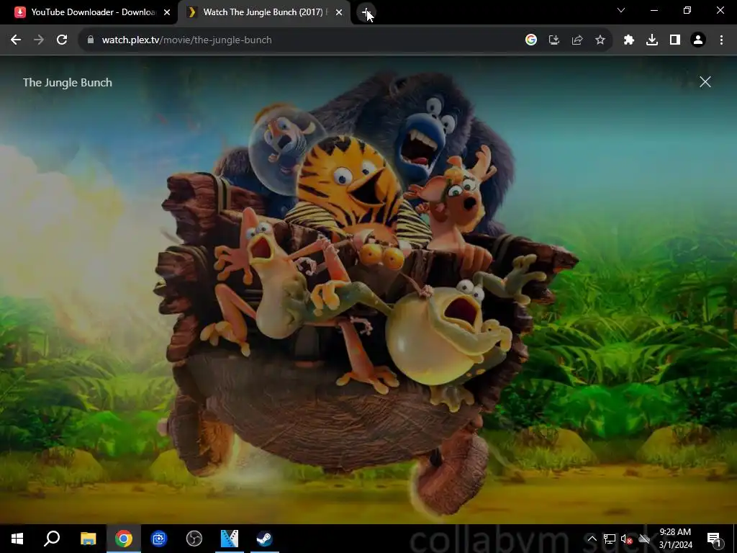Go back to the previous page

click(16, 40)
